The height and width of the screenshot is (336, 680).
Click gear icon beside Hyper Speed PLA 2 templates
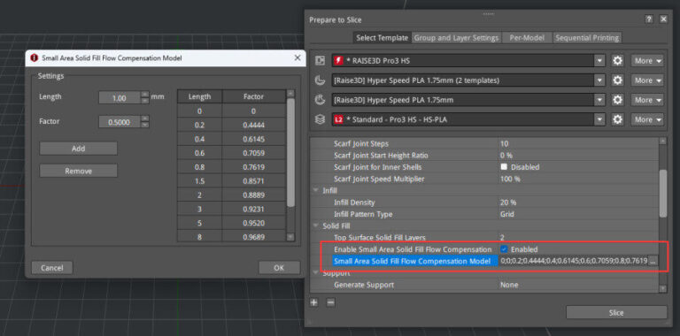click(617, 80)
